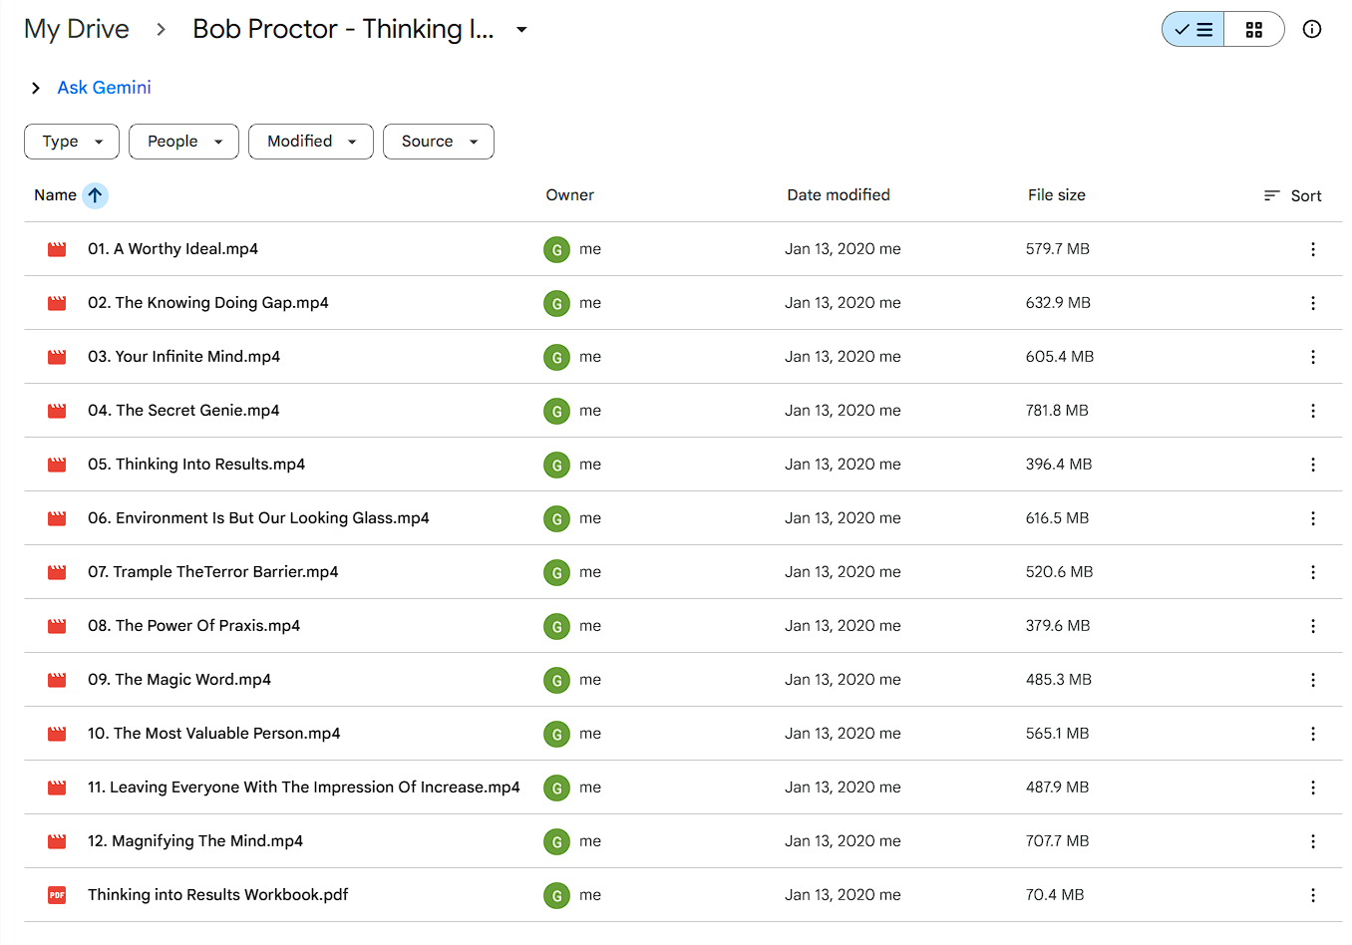Open more actions for 09. The Magic Word.mp4

coord(1313,680)
